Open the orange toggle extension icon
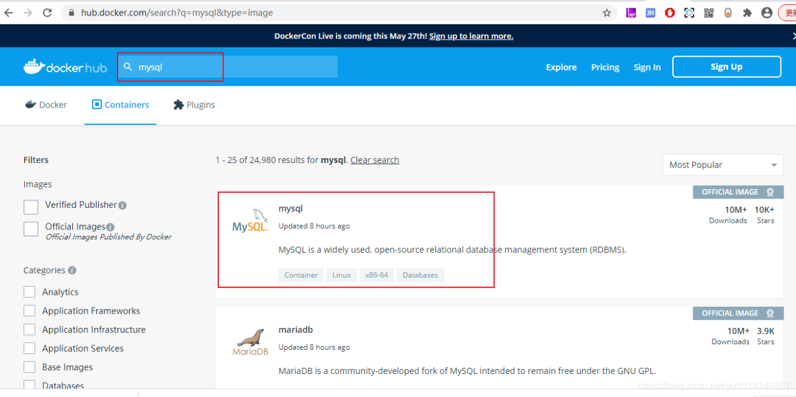This screenshot has height=397, width=796. point(728,12)
